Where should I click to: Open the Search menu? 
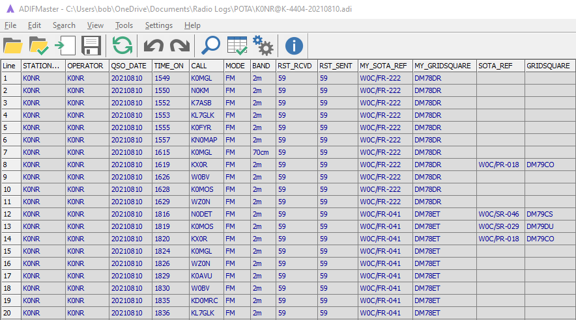[x=64, y=25]
